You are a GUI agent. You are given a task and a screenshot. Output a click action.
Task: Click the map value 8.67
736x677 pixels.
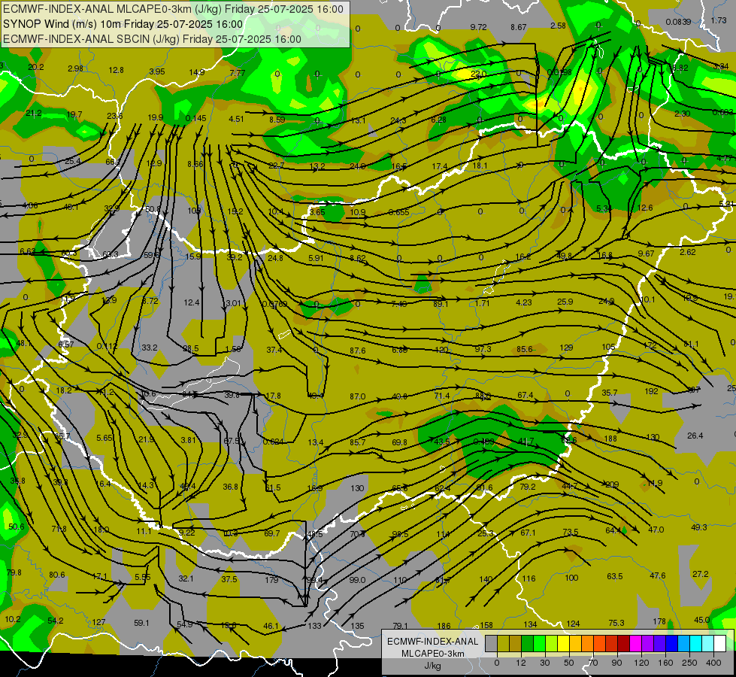click(x=519, y=27)
